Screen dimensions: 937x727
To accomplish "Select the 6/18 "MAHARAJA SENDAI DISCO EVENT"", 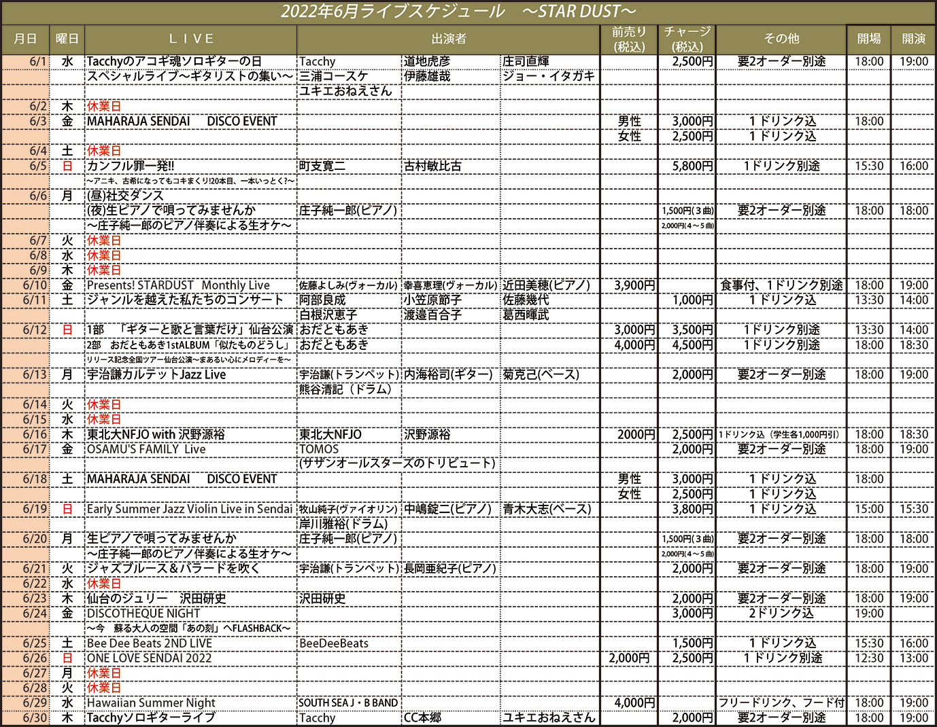I will coord(182,479).
